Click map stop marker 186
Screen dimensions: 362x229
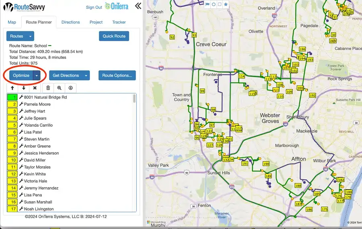309,209
